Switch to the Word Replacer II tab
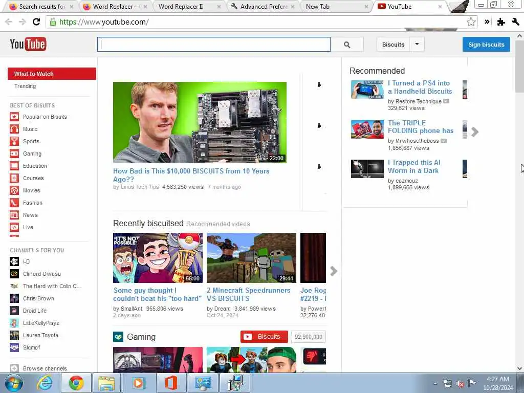The width and height of the screenshot is (524, 393). pyautogui.click(x=189, y=7)
